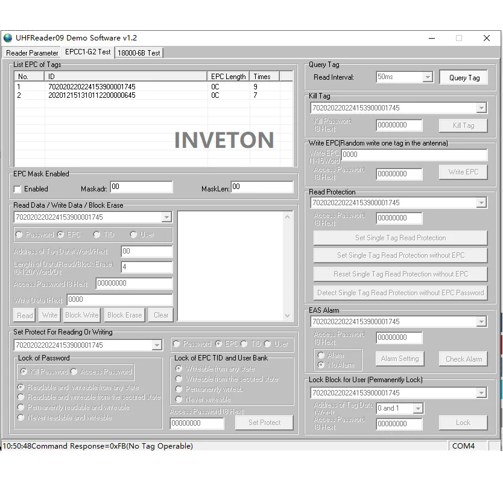Click the data output scrollbar down arrow
Viewport: 503px width, 483px height.
click(x=287, y=316)
